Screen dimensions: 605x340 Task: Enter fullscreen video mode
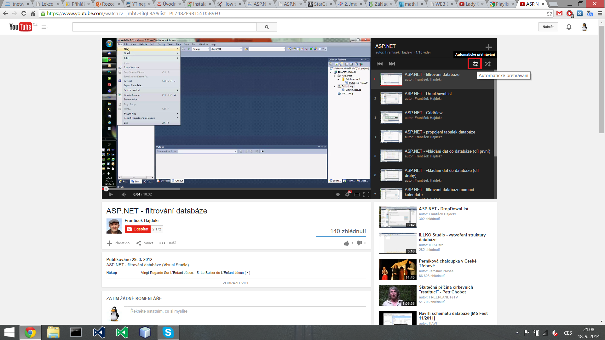pyautogui.click(x=366, y=195)
